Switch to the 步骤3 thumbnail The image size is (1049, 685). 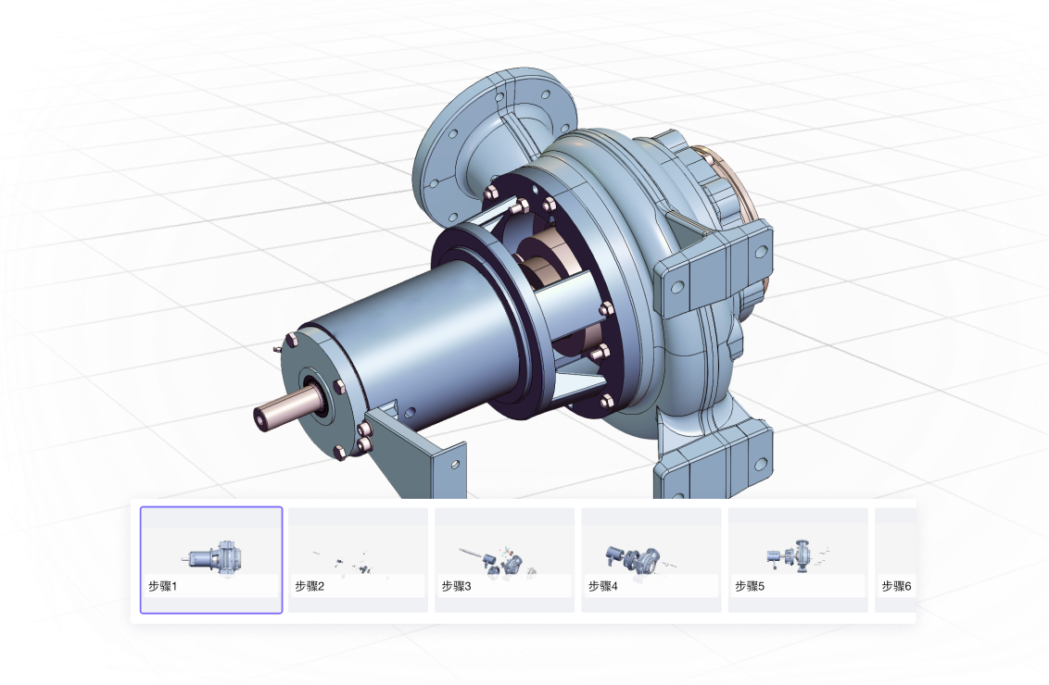click(504, 560)
